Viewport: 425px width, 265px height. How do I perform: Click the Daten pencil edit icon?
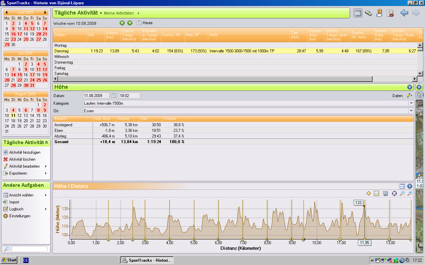(x=409, y=95)
